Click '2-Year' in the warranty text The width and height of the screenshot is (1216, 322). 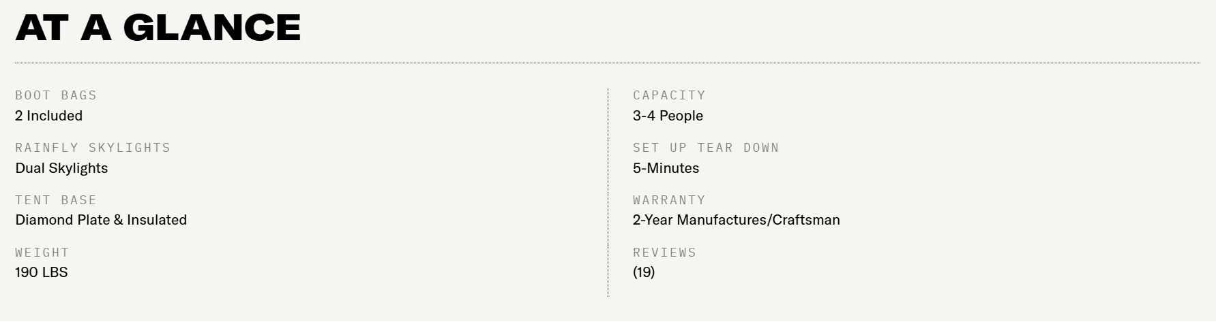tap(653, 220)
